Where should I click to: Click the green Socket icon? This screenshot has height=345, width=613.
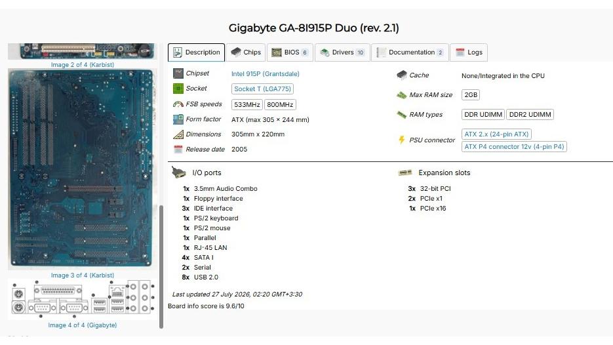coord(178,89)
